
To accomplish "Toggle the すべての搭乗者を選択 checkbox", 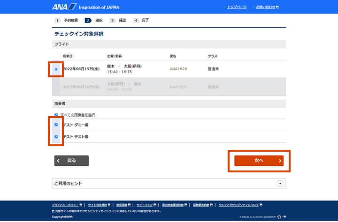I will (56, 115).
